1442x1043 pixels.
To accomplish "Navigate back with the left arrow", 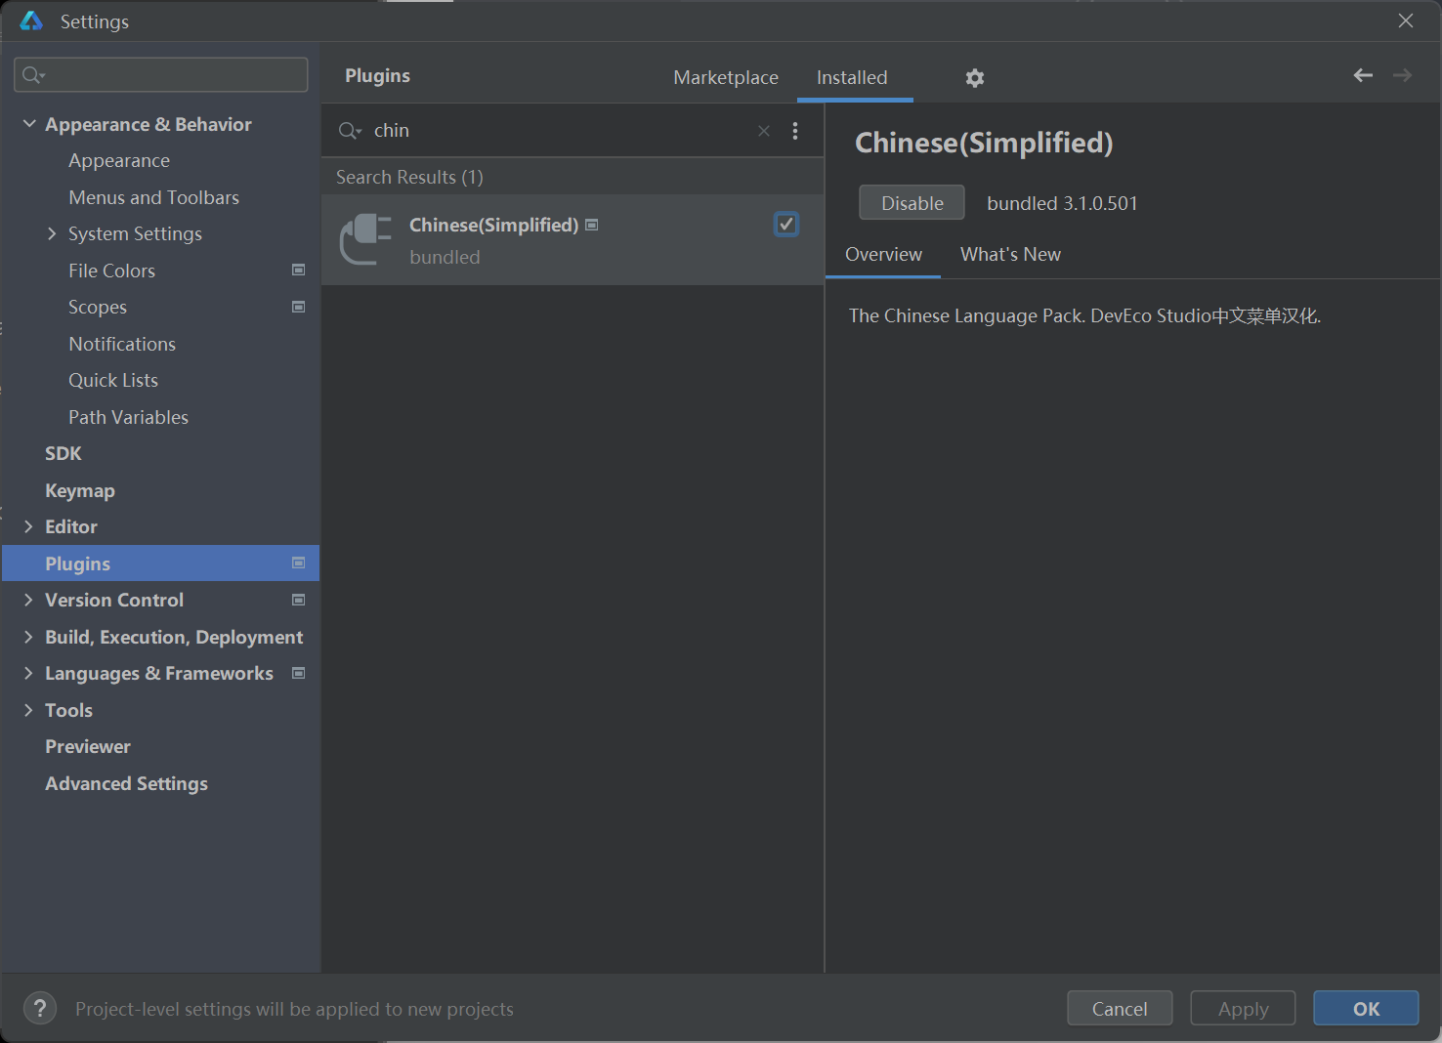I will [1363, 75].
